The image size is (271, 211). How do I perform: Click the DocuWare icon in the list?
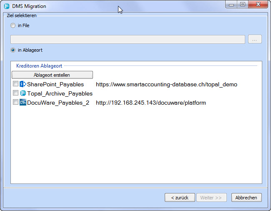23,103
